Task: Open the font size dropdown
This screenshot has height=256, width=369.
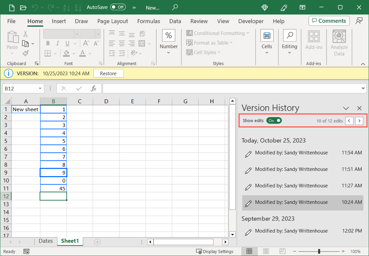Action: (98, 33)
